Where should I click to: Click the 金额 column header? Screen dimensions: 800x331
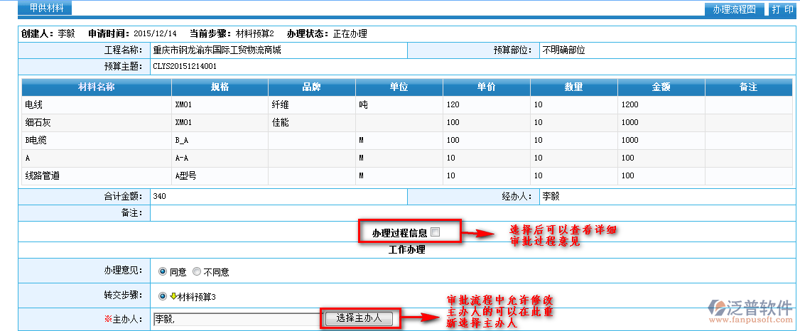(661, 87)
